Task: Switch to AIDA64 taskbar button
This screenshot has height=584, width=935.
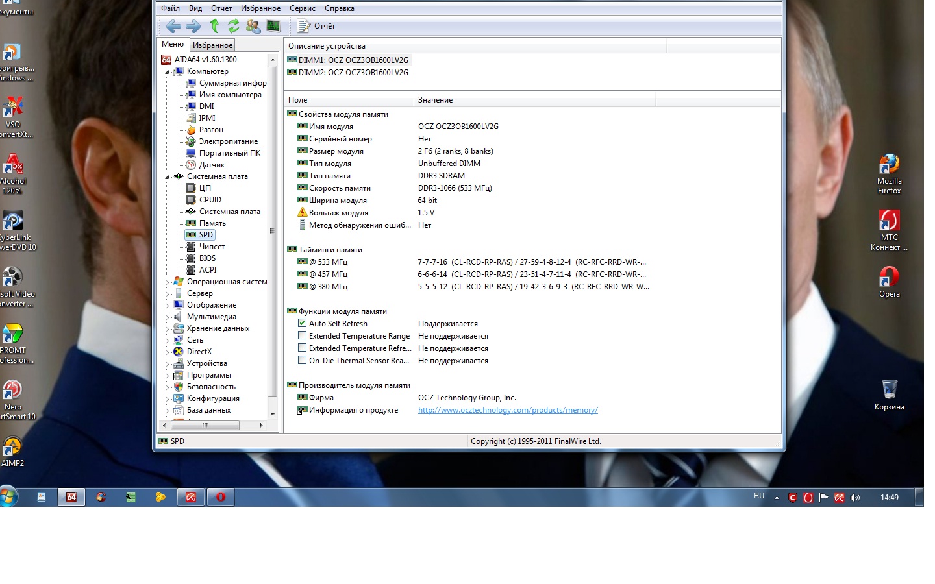Action: (x=71, y=497)
